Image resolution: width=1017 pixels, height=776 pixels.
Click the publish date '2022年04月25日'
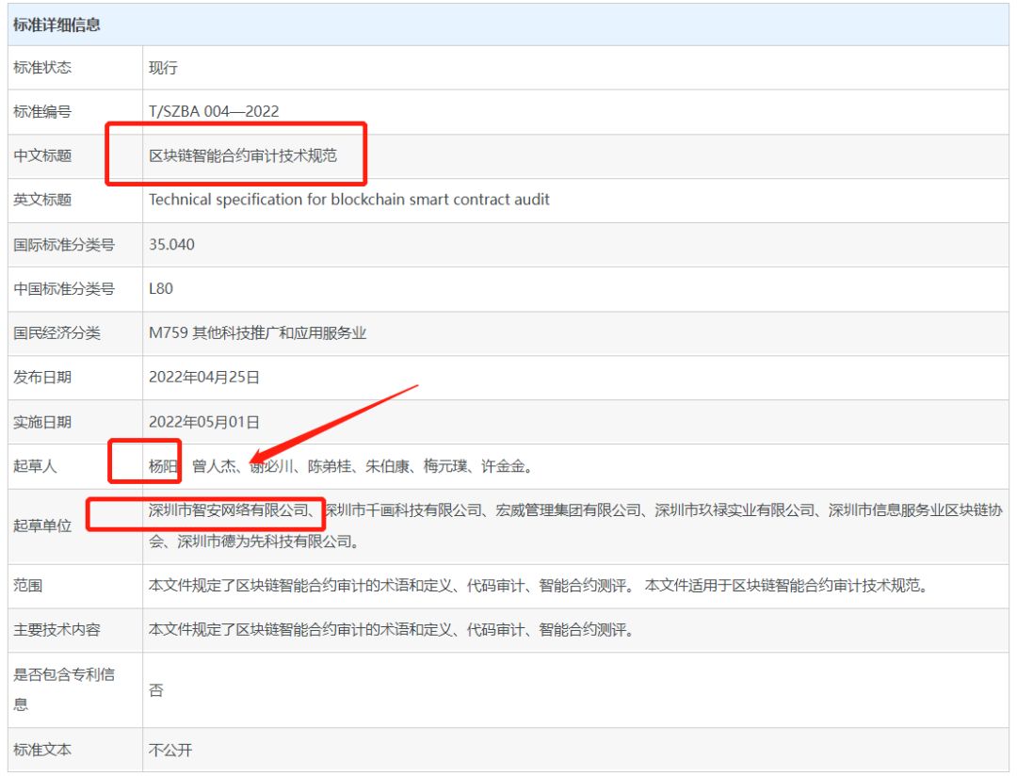tap(203, 378)
